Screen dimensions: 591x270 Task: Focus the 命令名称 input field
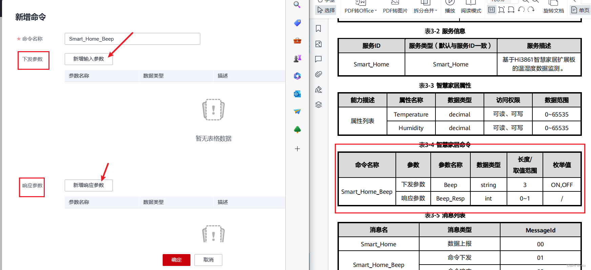[x=133, y=39]
